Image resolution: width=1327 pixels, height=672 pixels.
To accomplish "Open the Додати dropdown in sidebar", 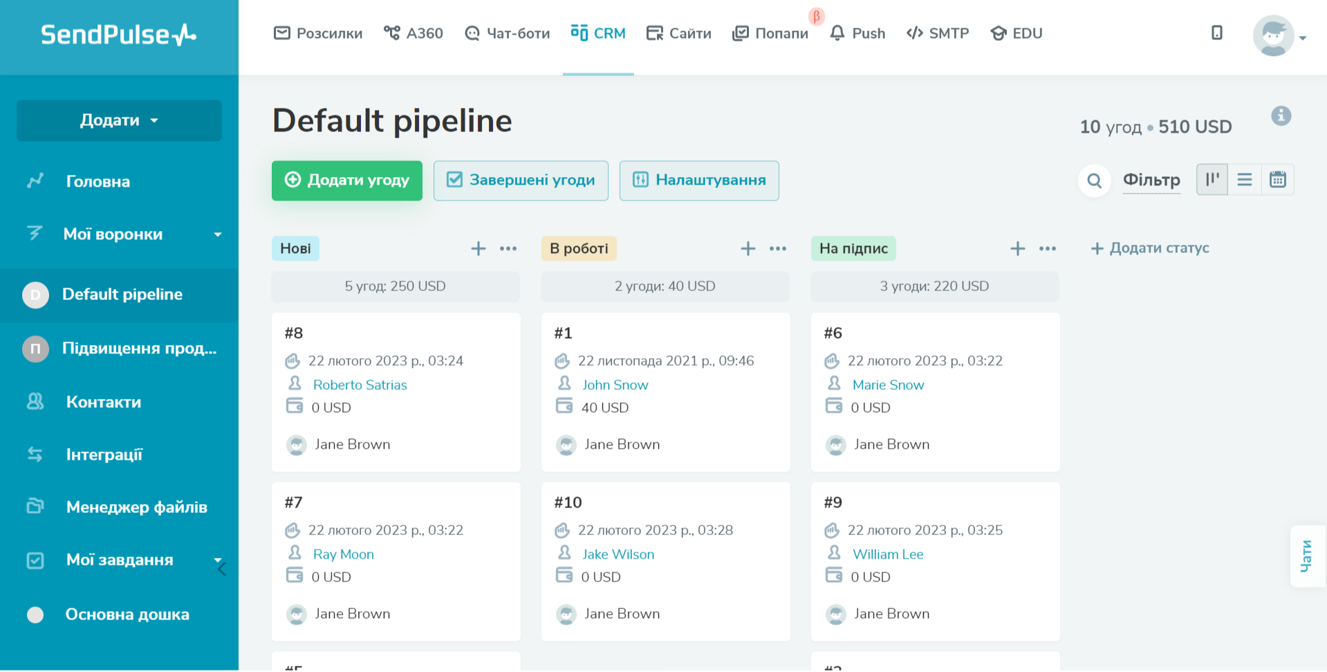I will coord(119,120).
